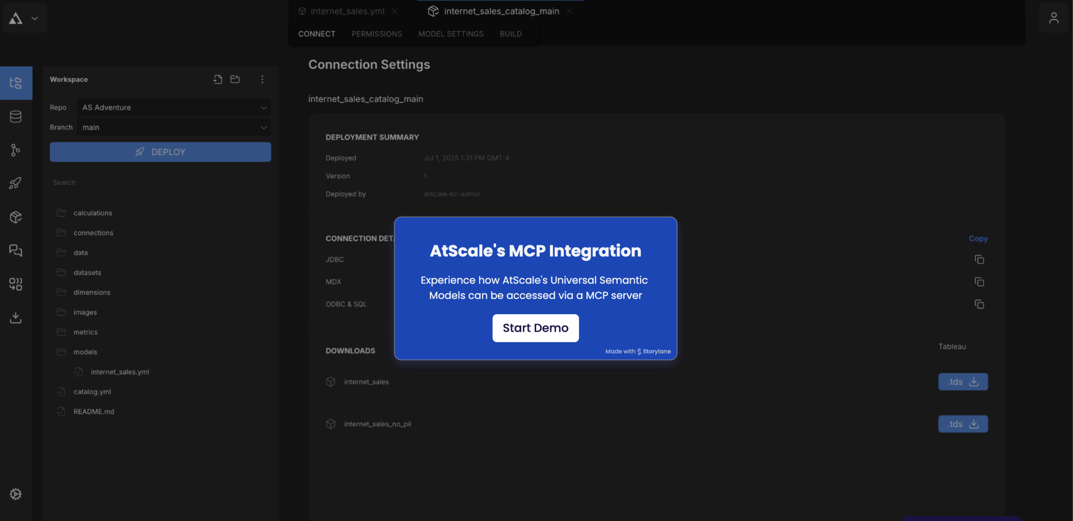Switch to the MODEL SETTINGS tab

pyautogui.click(x=451, y=34)
